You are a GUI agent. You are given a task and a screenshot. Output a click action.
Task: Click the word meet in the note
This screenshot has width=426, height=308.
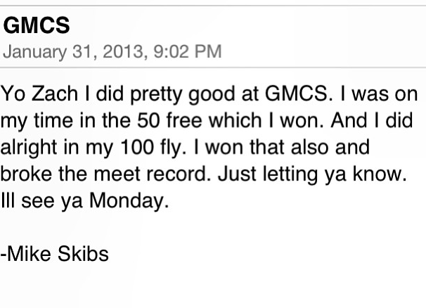click(117, 174)
